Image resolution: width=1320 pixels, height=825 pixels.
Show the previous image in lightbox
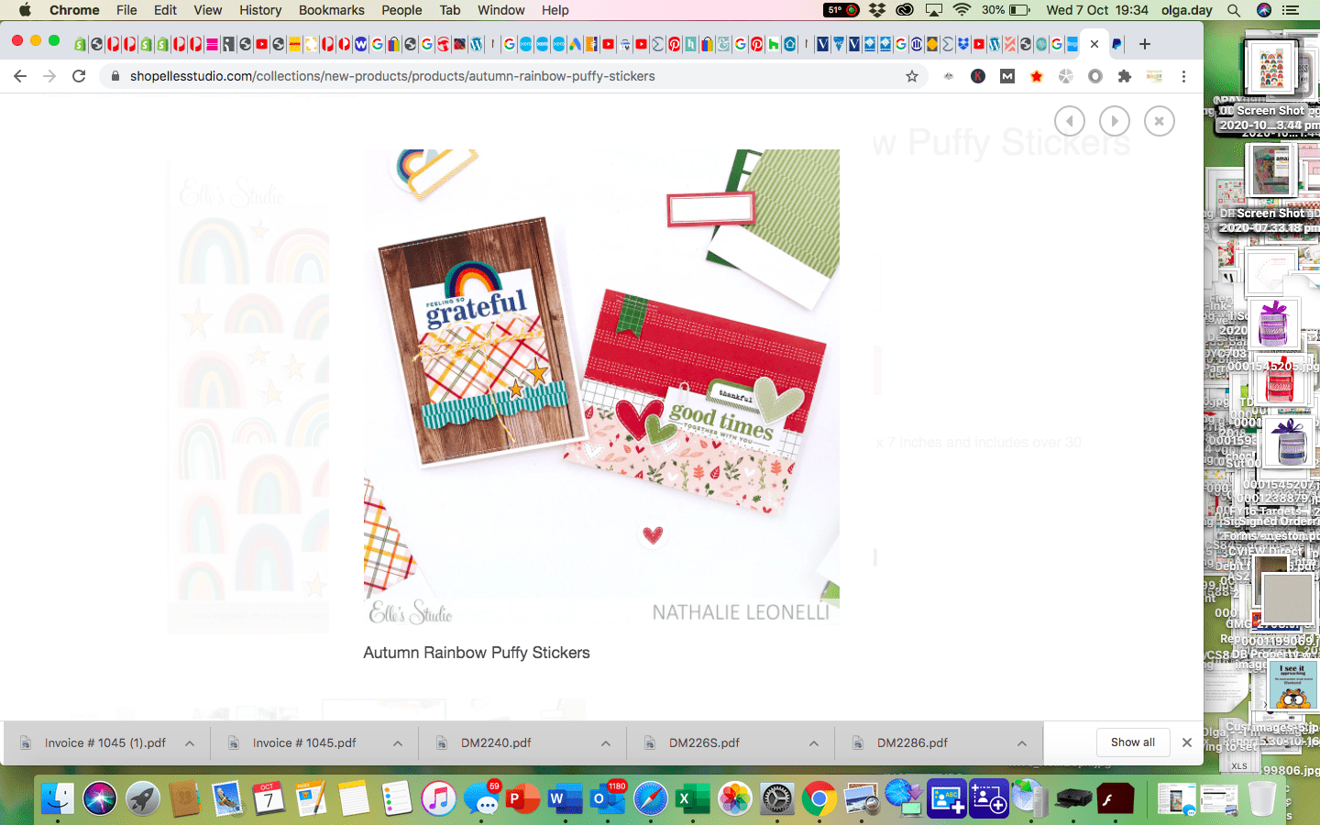[x=1070, y=121]
